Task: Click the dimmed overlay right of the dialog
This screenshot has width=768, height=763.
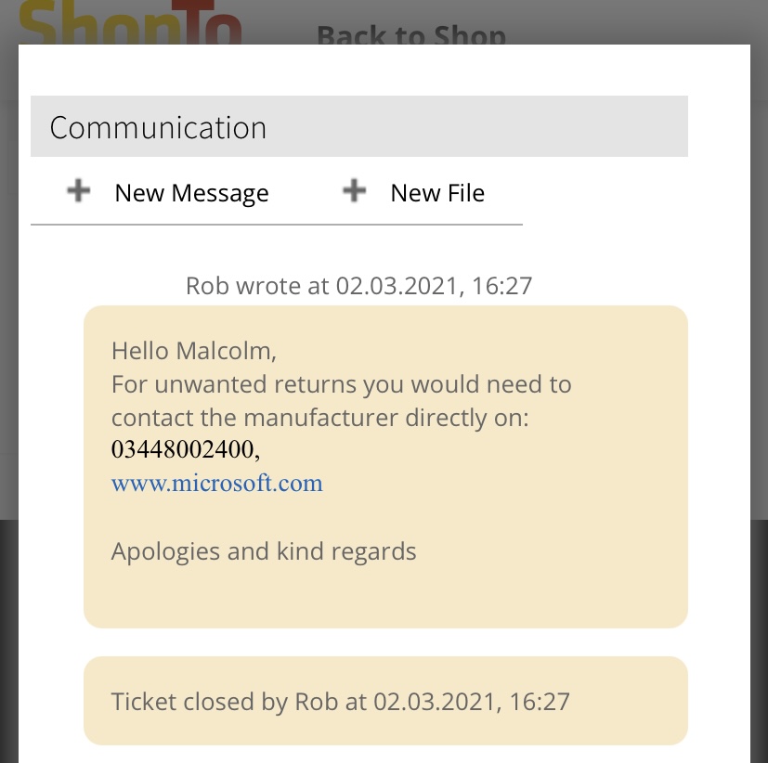Action: 759,371
